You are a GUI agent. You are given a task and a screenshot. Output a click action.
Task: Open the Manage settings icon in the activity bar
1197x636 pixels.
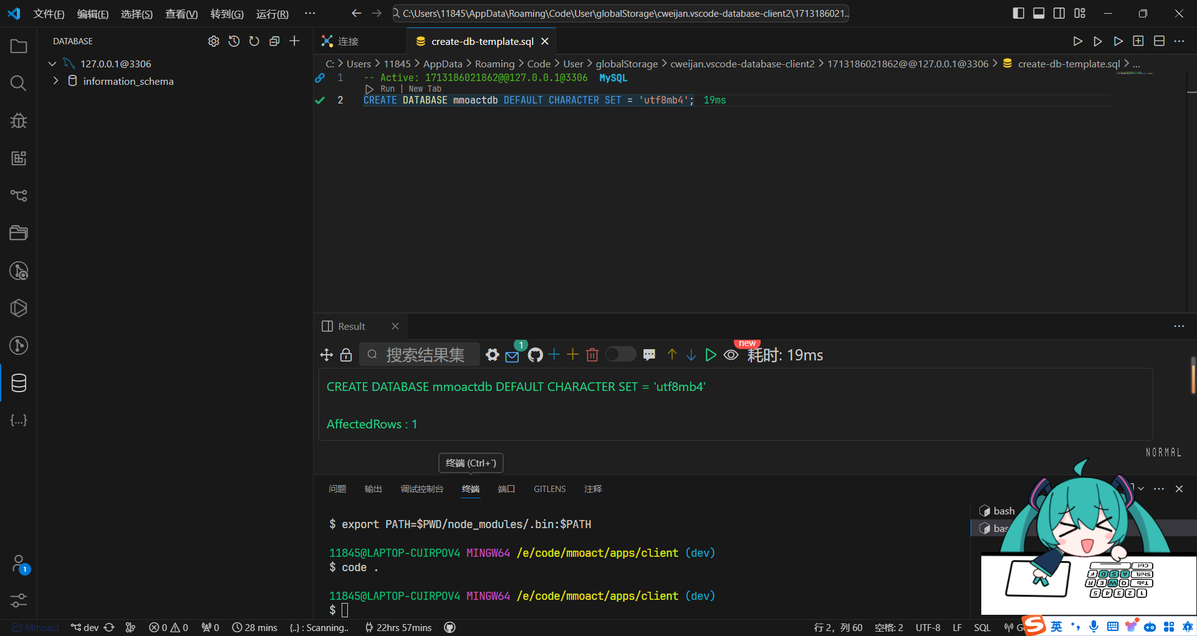pos(19,600)
